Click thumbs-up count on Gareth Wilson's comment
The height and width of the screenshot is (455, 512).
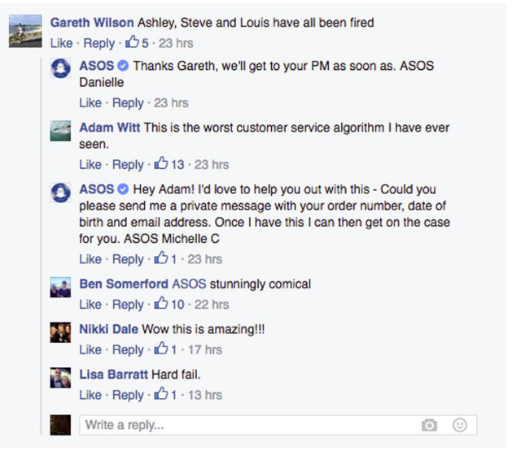pos(137,43)
